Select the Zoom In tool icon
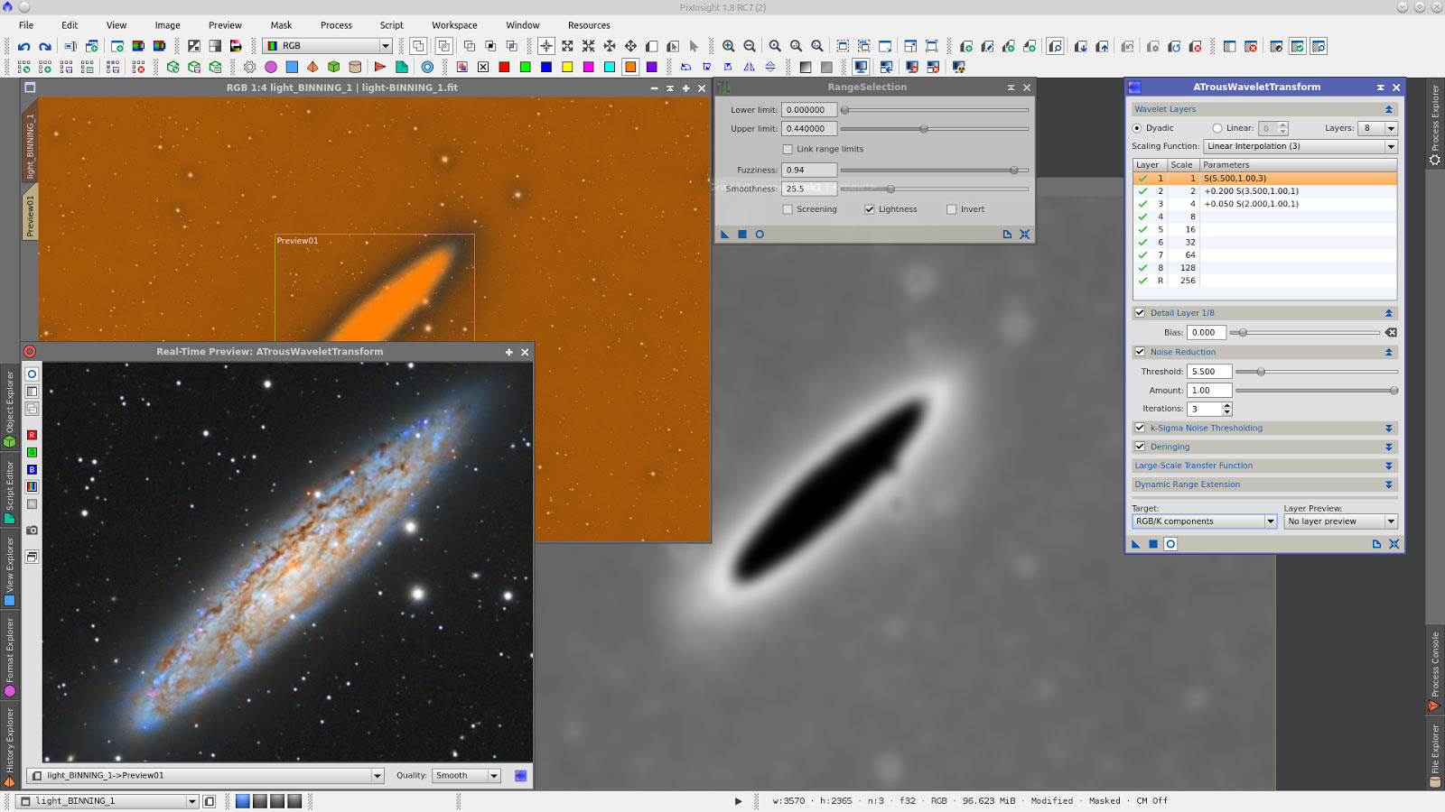This screenshot has width=1445, height=812. [x=728, y=43]
